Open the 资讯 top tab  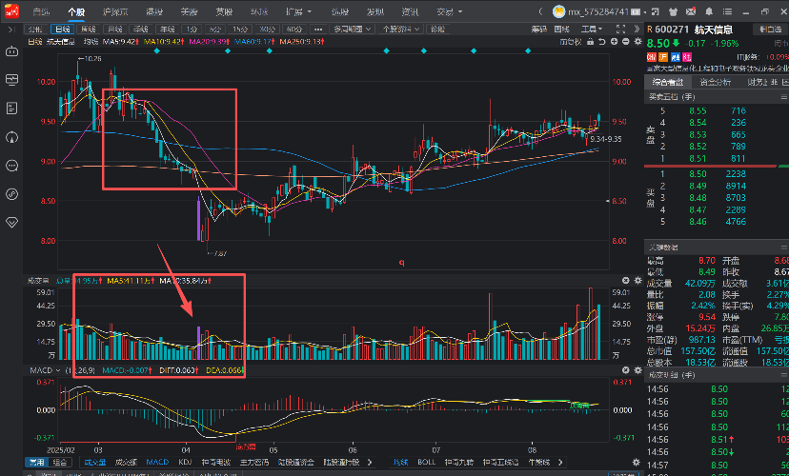click(410, 11)
